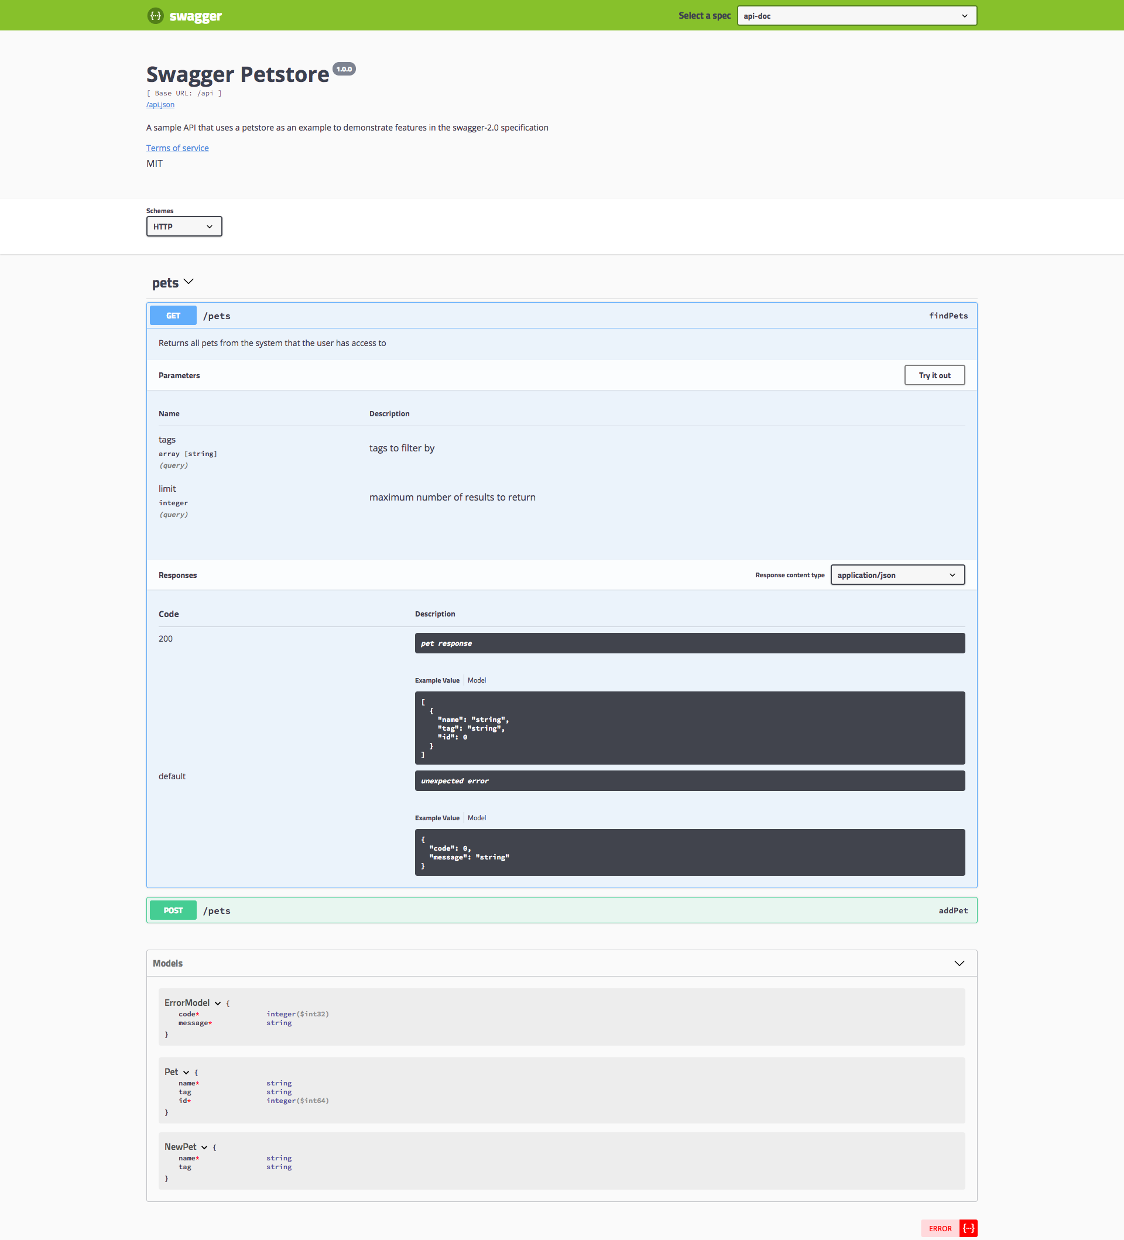Screen dimensions: 1124x1240
Task: Open the /api.json link
Action: point(160,105)
